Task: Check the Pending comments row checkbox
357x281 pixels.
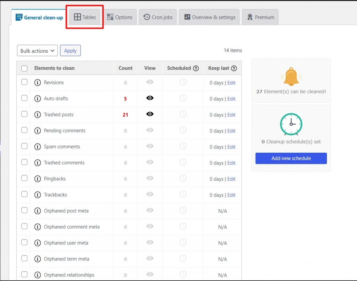Action: coord(24,130)
